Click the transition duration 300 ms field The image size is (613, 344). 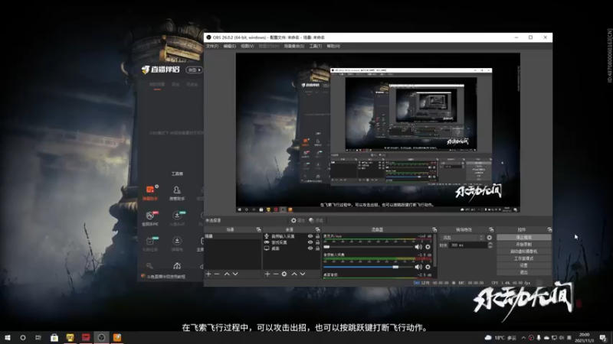(468, 245)
